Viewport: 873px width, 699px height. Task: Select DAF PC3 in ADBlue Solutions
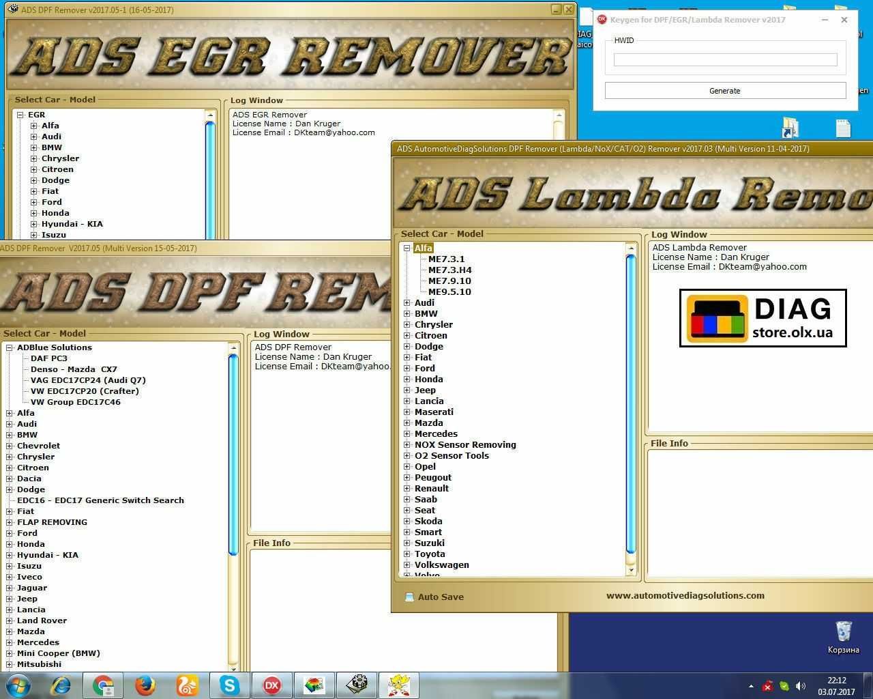pos(49,358)
